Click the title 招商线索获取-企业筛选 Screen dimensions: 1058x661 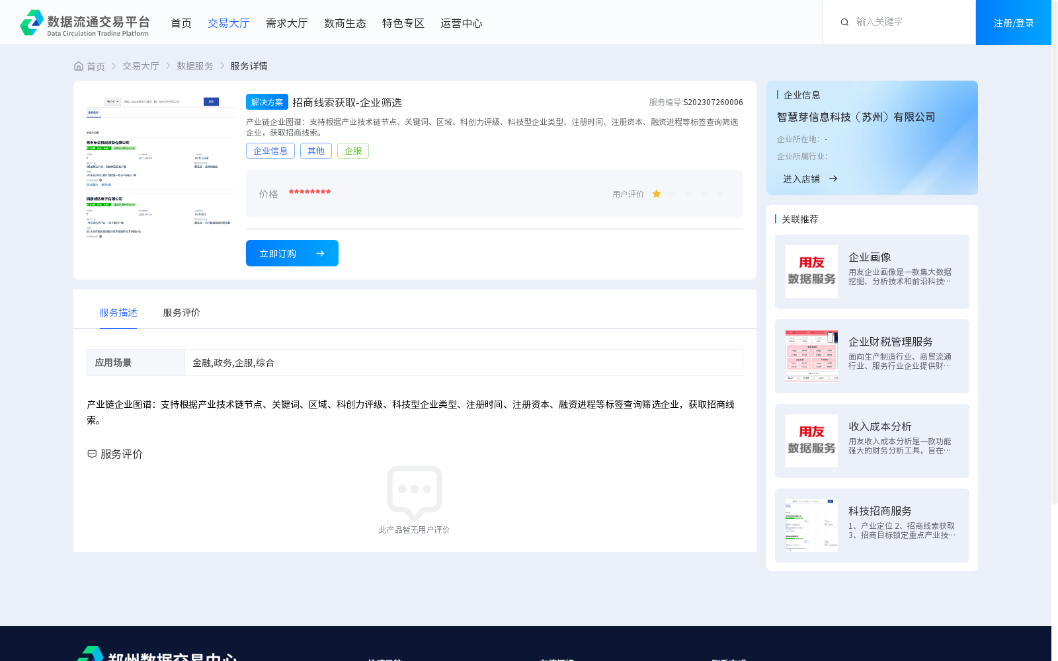pyautogui.click(x=347, y=102)
